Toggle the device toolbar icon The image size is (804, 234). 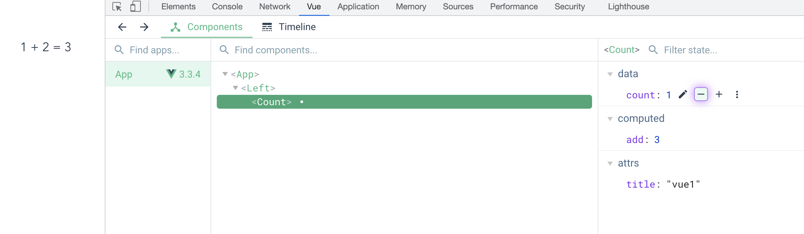[136, 7]
